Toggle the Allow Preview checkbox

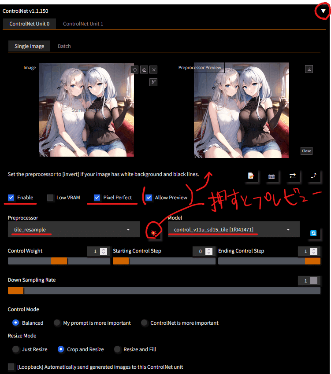(149, 198)
